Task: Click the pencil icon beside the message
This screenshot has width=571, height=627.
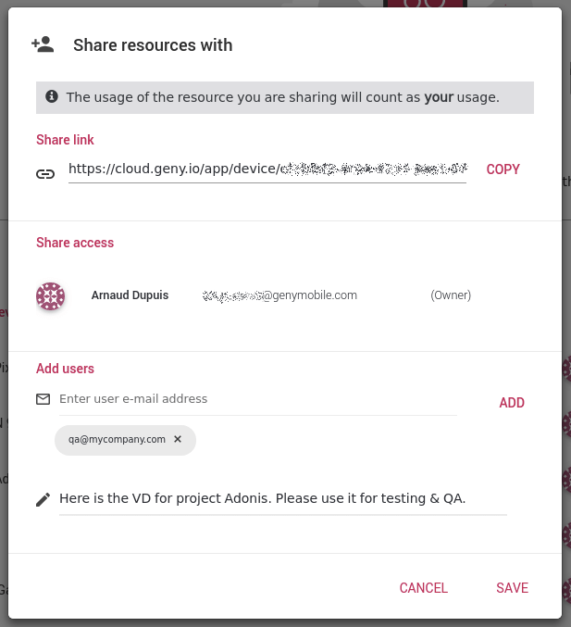Action: [43, 499]
